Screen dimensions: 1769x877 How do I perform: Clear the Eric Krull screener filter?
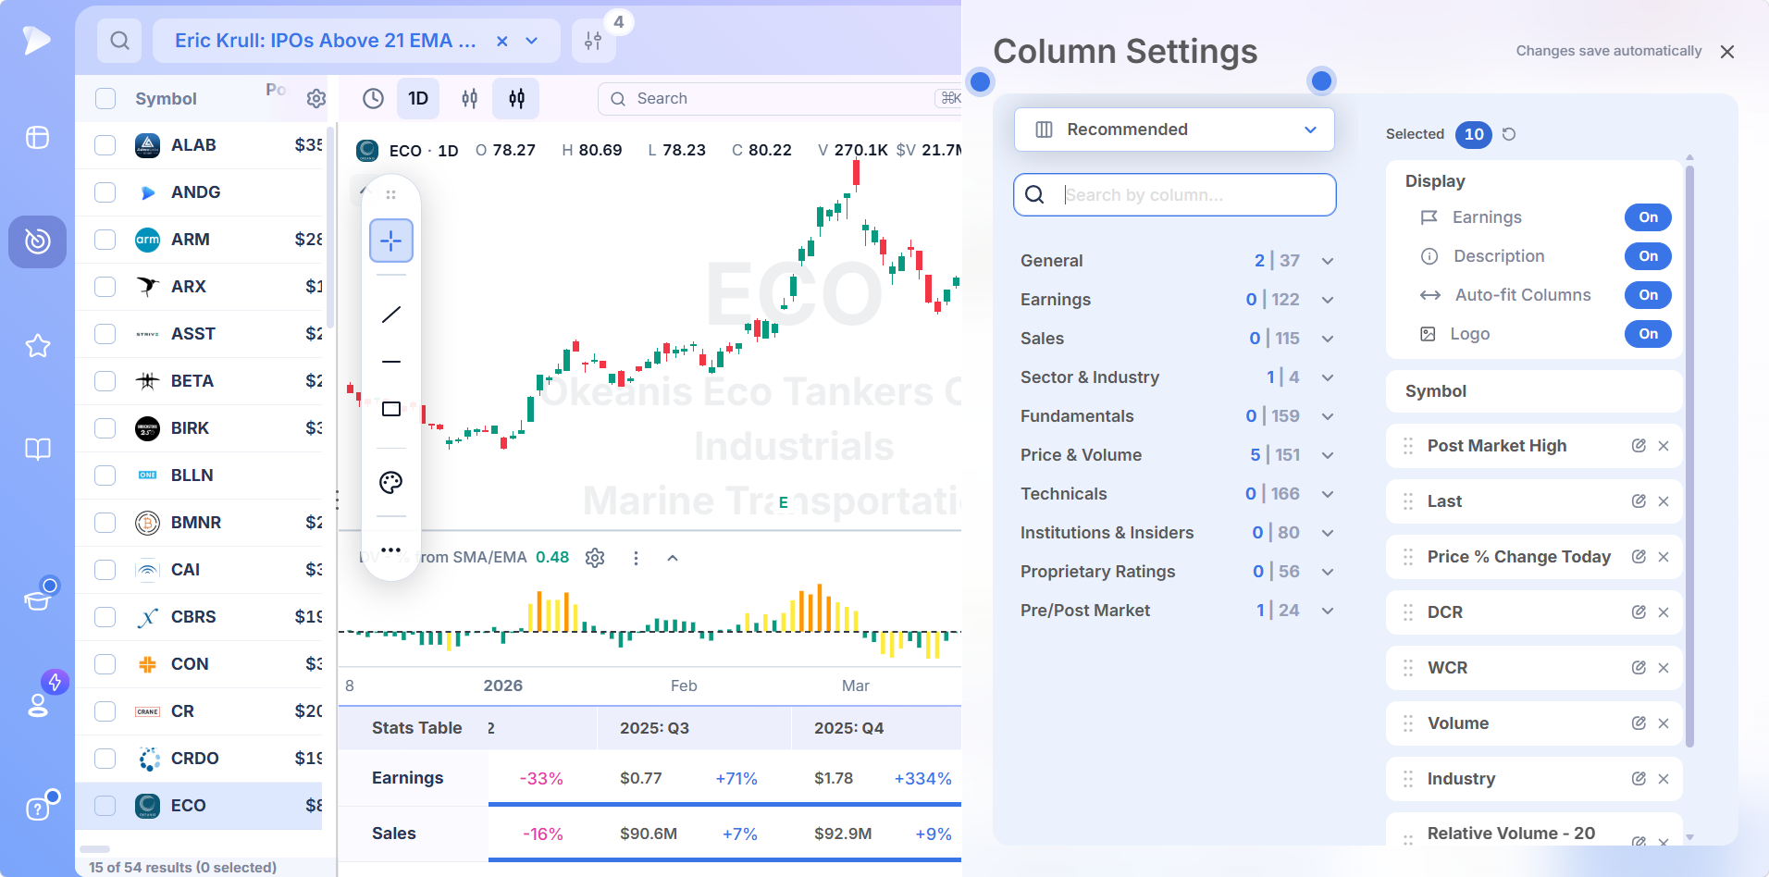tap(501, 41)
